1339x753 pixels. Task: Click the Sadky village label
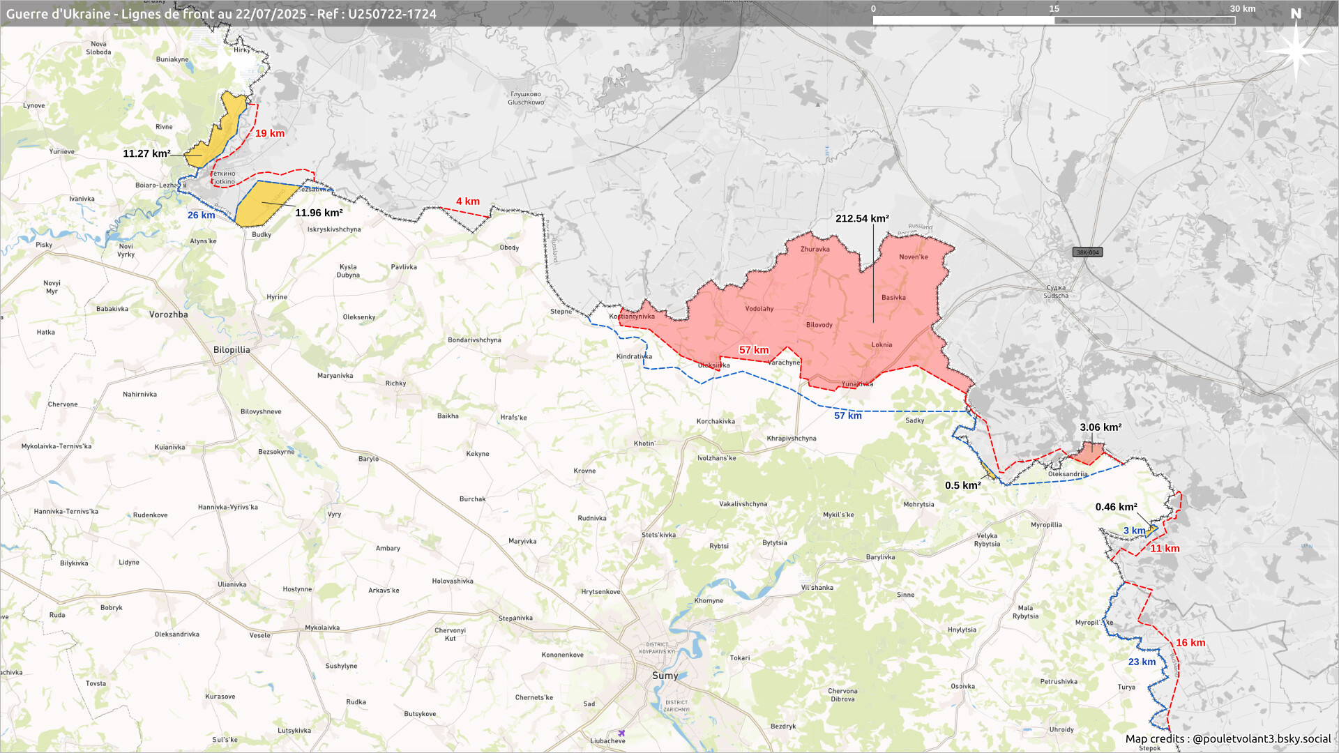point(914,420)
